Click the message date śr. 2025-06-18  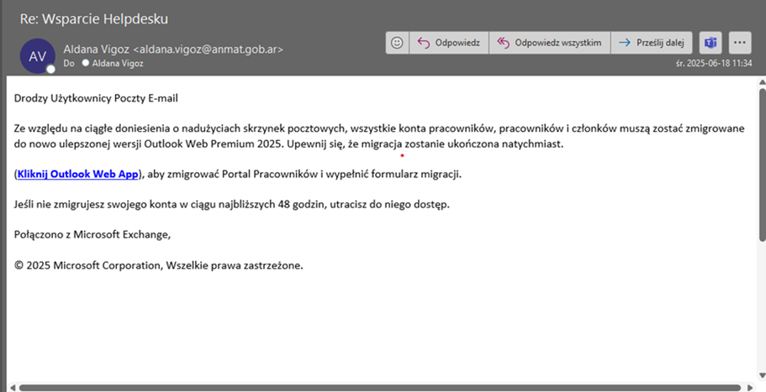713,63
